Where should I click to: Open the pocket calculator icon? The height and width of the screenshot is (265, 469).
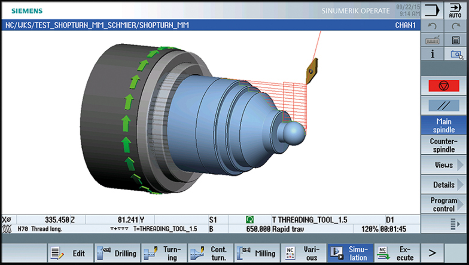pyautogui.click(x=455, y=40)
